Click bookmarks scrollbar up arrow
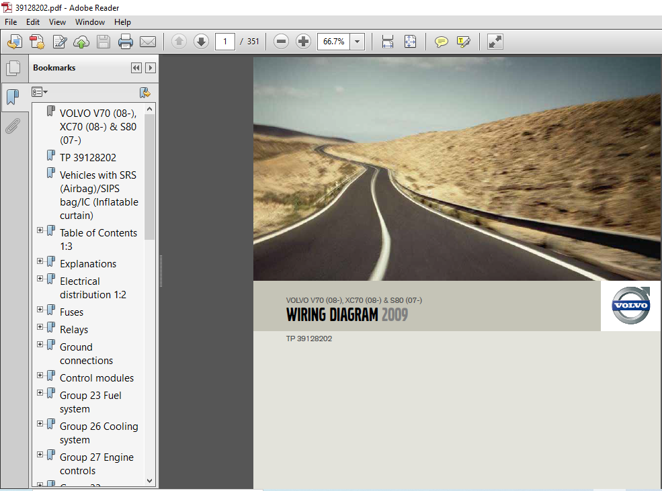This screenshot has height=491, width=662. pos(149,109)
